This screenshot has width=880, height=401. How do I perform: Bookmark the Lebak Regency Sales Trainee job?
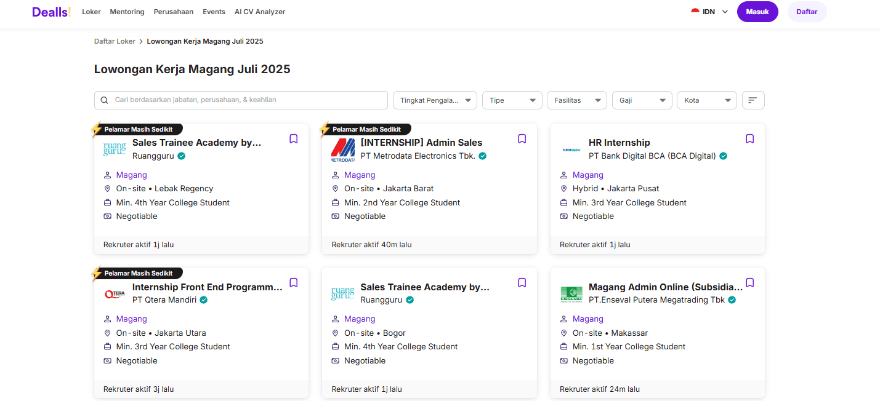point(294,139)
